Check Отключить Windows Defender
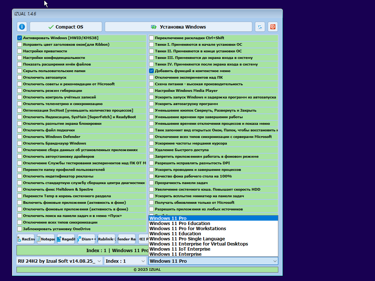The image size is (375, 281). (20, 137)
